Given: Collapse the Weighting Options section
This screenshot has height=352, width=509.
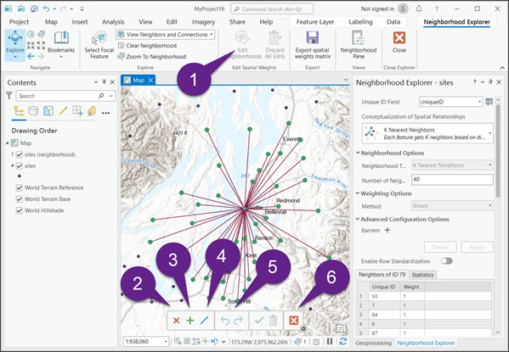Looking at the screenshot, I should click(x=358, y=193).
